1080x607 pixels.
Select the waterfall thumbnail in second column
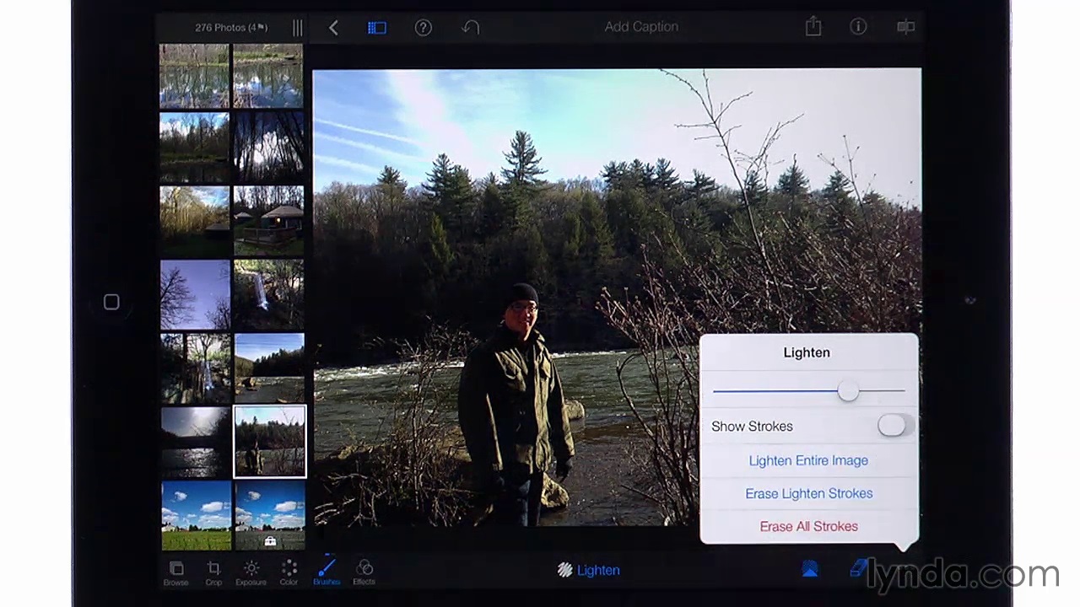(268, 294)
